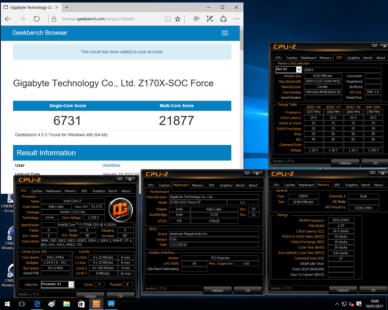
Task: Select DRAM Frequency 1816.8 MHz value
Action: coord(341,220)
